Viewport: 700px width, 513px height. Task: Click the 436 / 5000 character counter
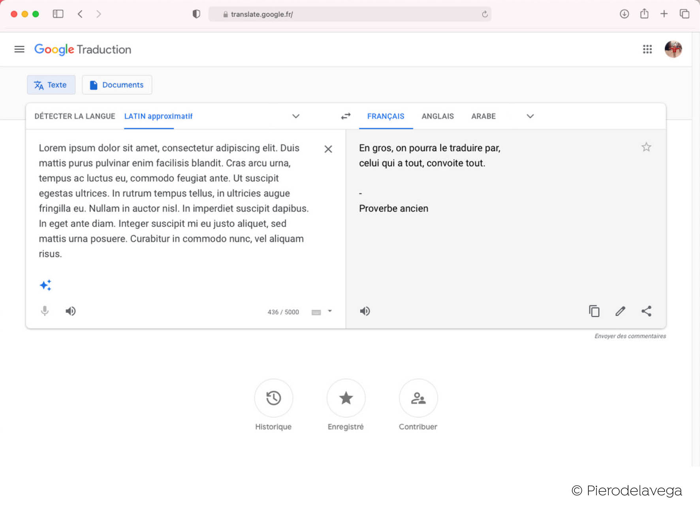[x=283, y=312]
